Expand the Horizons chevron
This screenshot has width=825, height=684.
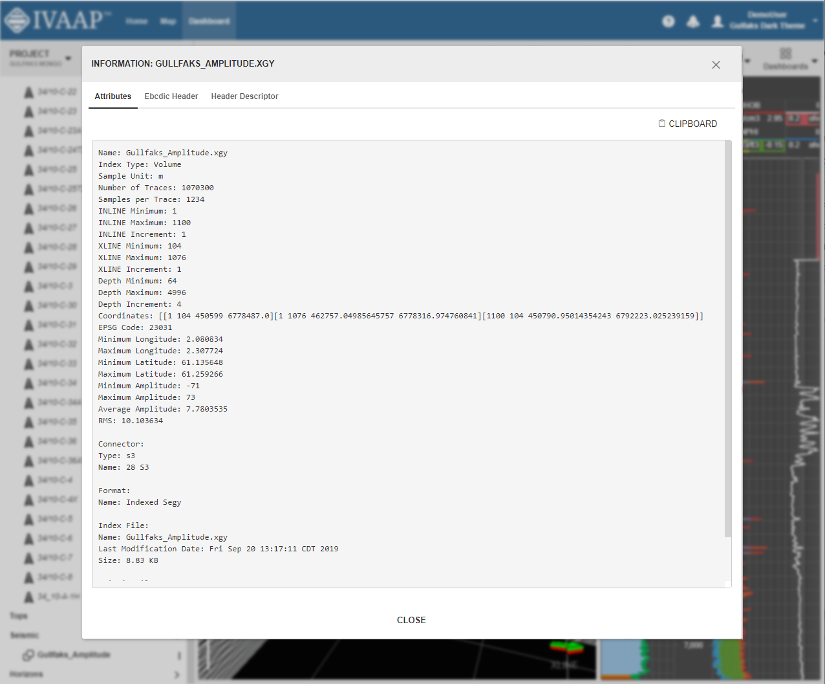click(177, 674)
